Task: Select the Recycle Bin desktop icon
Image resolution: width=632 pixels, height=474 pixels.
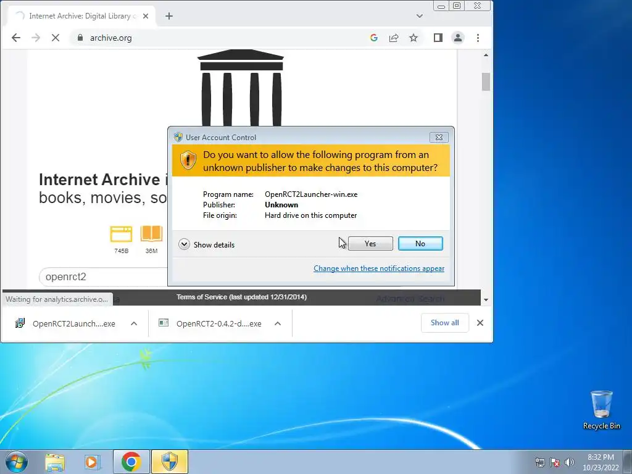Action: pos(601,410)
